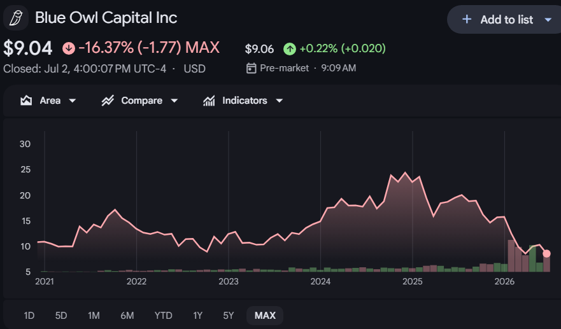The image size is (561, 329).
Task: Click the pre-market calendar icon
Action: click(x=251, y=68)
